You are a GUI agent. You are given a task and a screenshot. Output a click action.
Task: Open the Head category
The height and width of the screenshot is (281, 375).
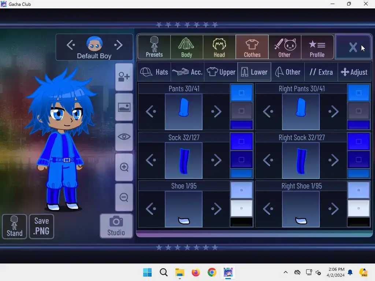coord(219,47)
